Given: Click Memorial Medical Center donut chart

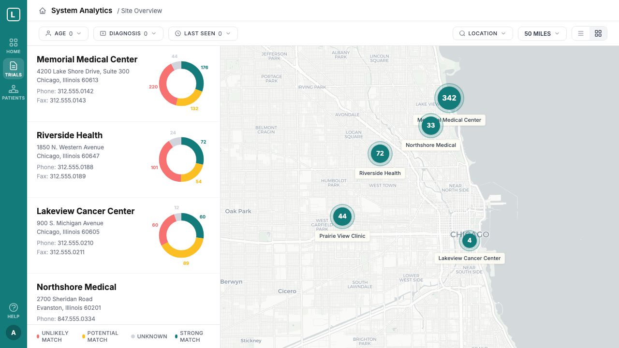Looking at the screenshot, I should (x=181, y=84).
